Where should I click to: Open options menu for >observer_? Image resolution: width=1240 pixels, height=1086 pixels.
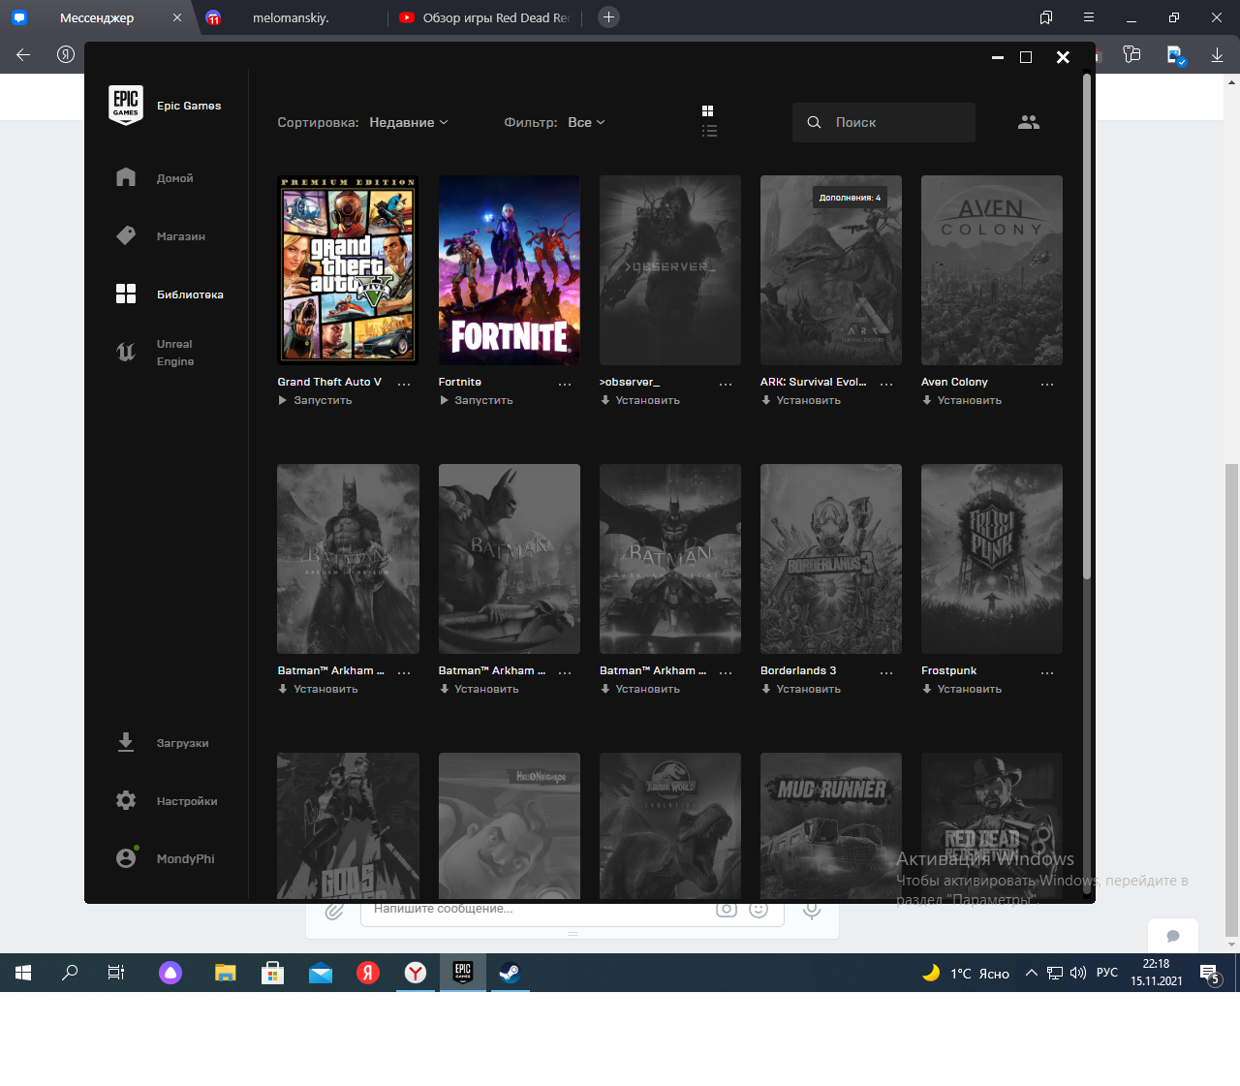coord(726,384)
